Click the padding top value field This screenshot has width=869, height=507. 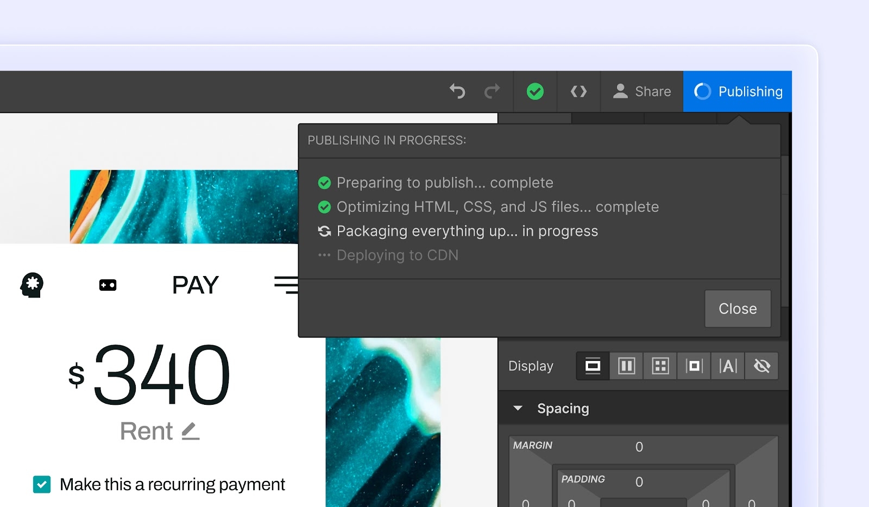pos(639,482)
